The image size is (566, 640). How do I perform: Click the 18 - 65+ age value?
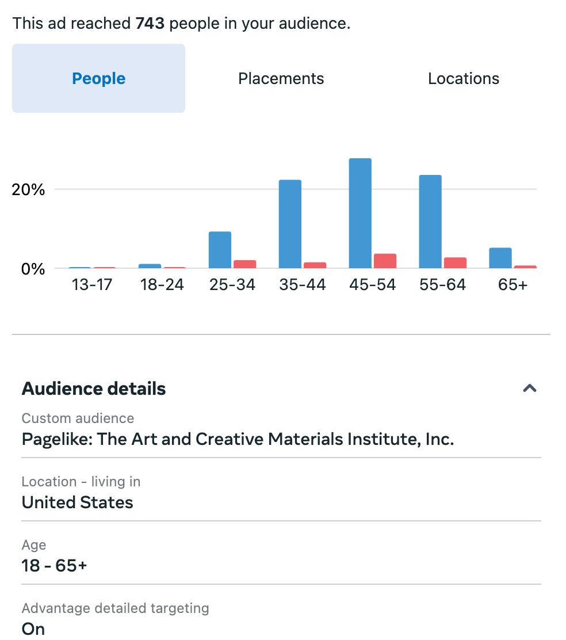tap(54, 566)
